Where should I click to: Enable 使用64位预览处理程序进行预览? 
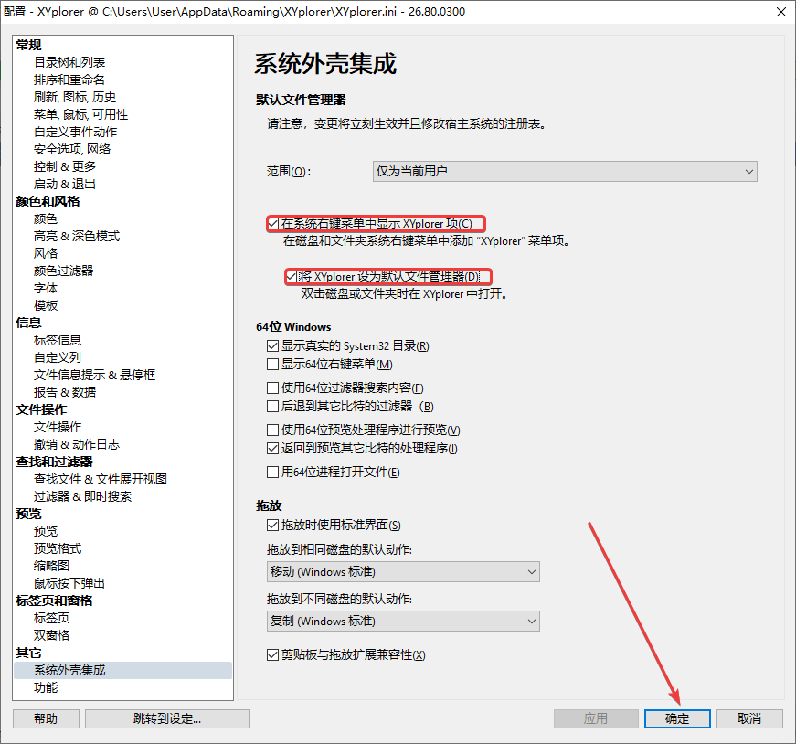pyautogui.click(x=272, y=430)
